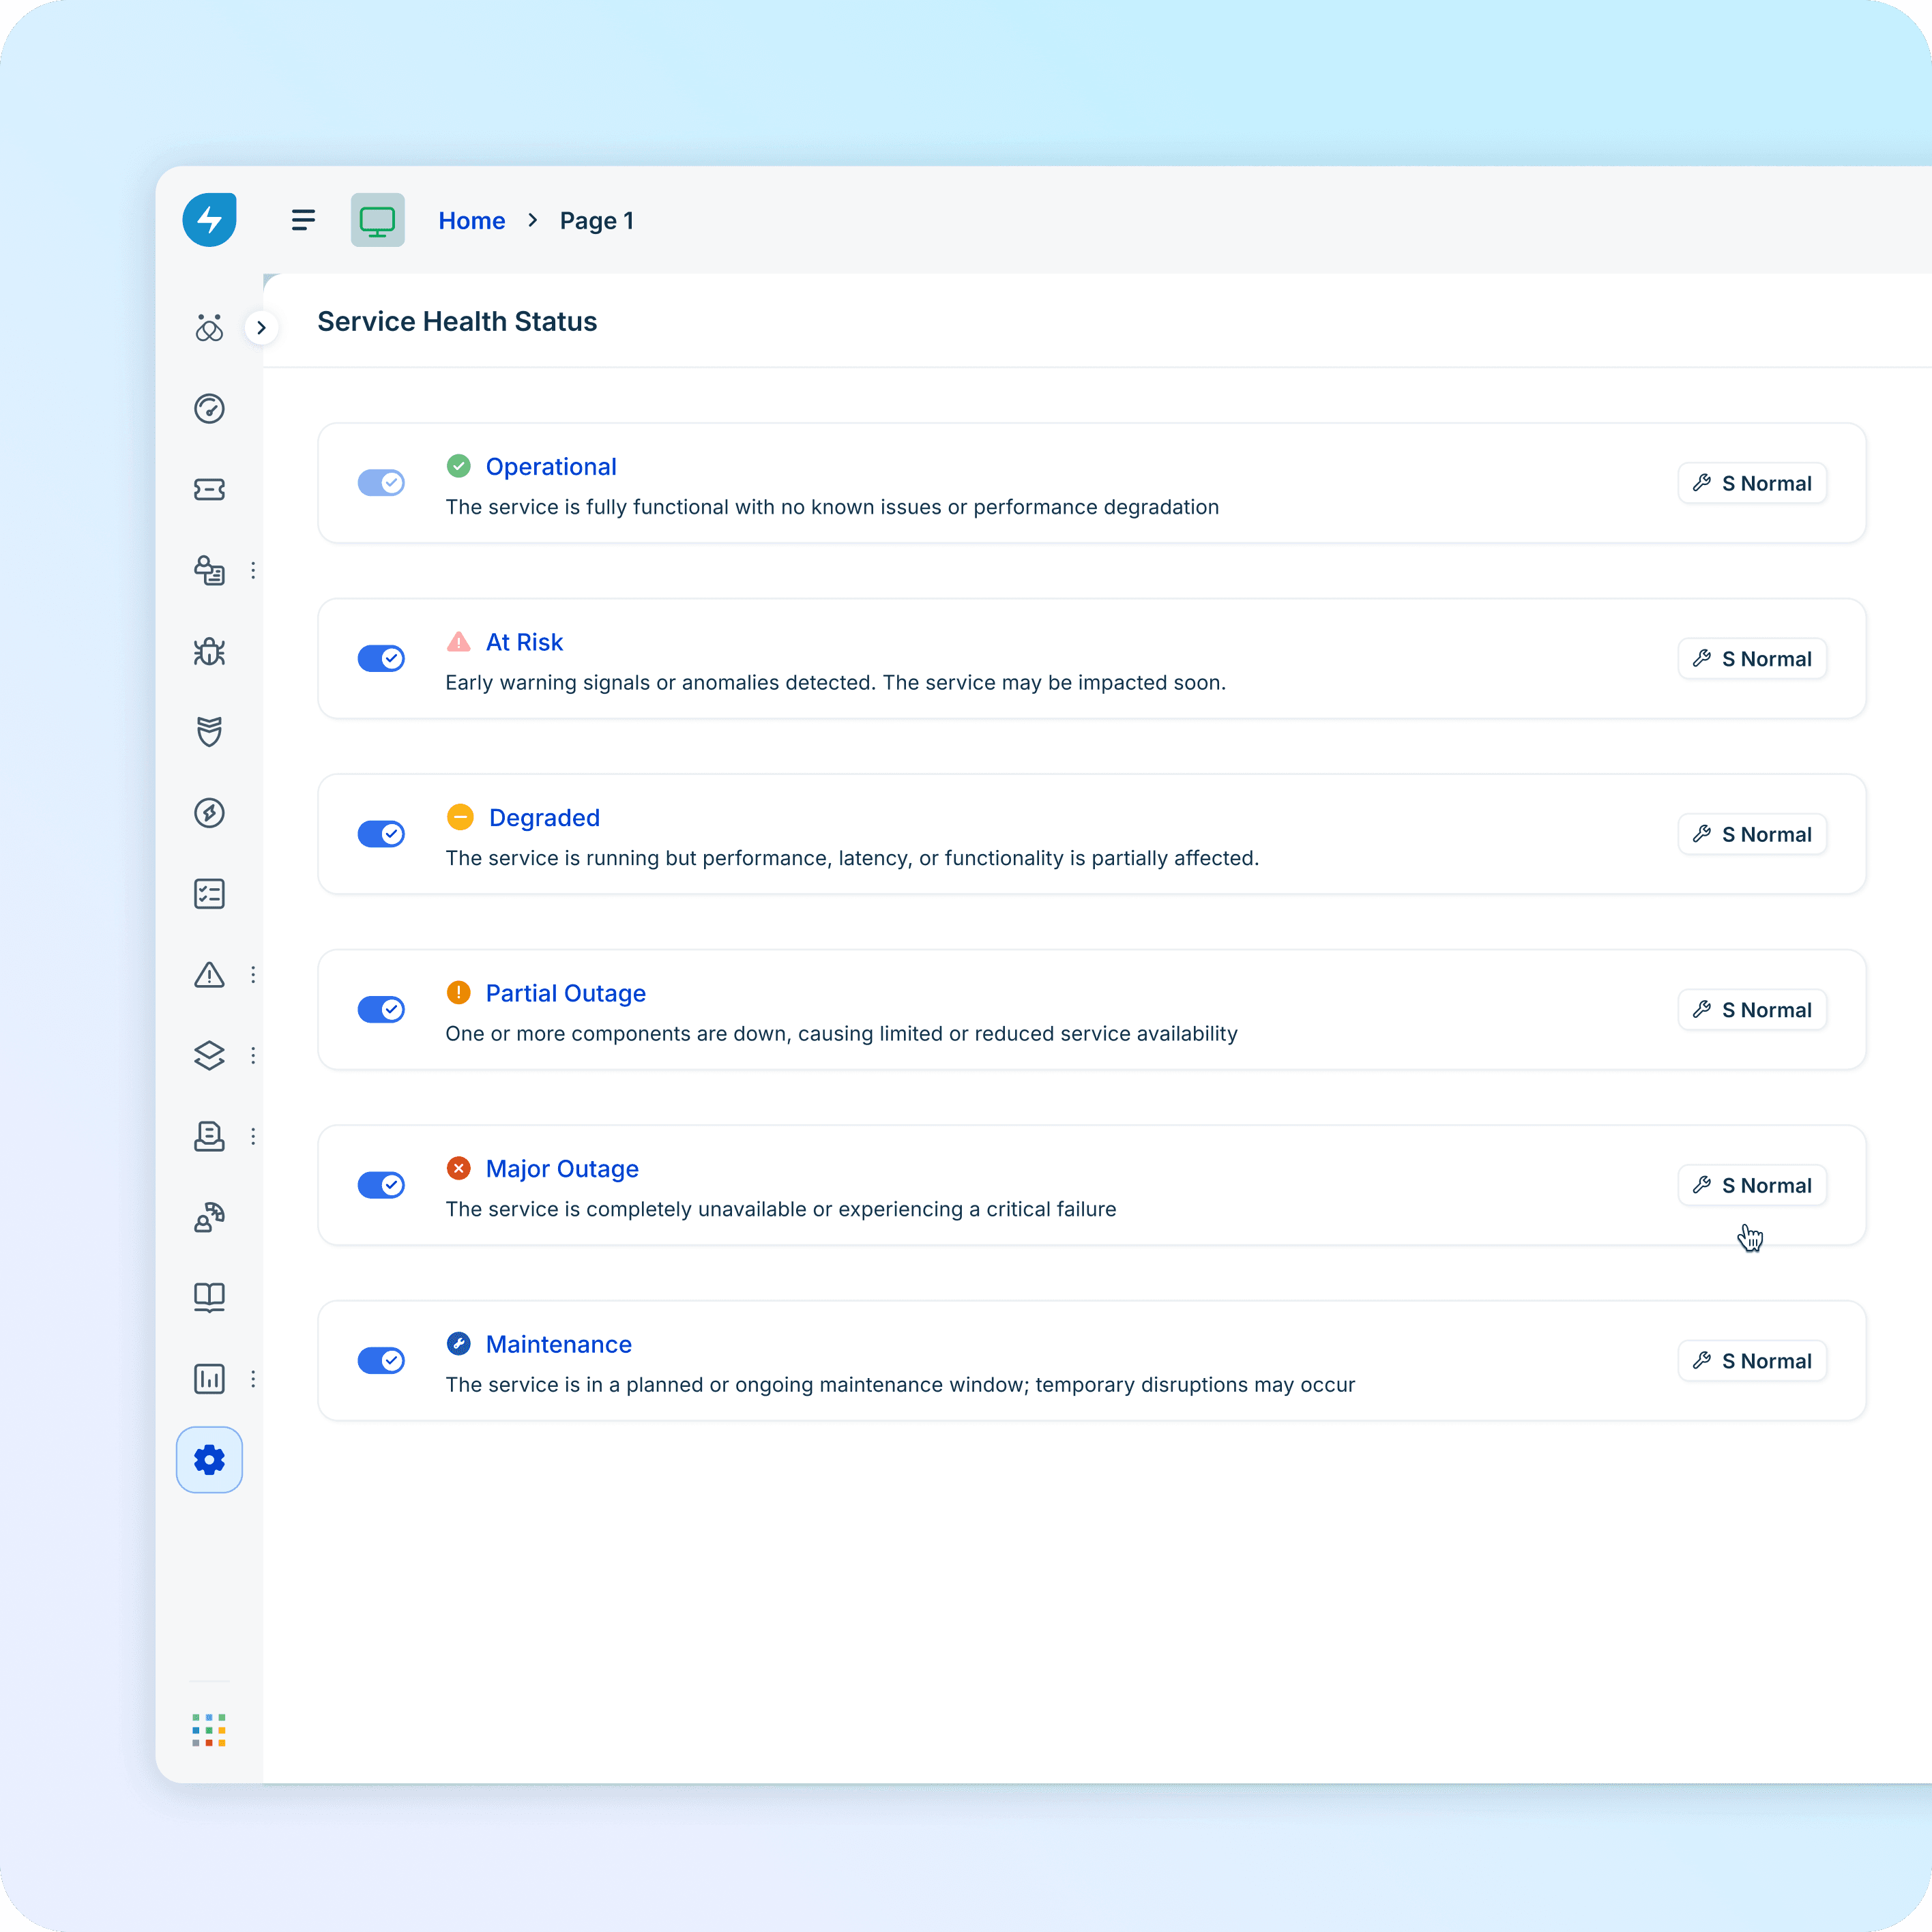The height and width of the screenshot is (1932, 1932).
Task: Open the stacked layers icon in sidebar
Action: [209, 1056]
